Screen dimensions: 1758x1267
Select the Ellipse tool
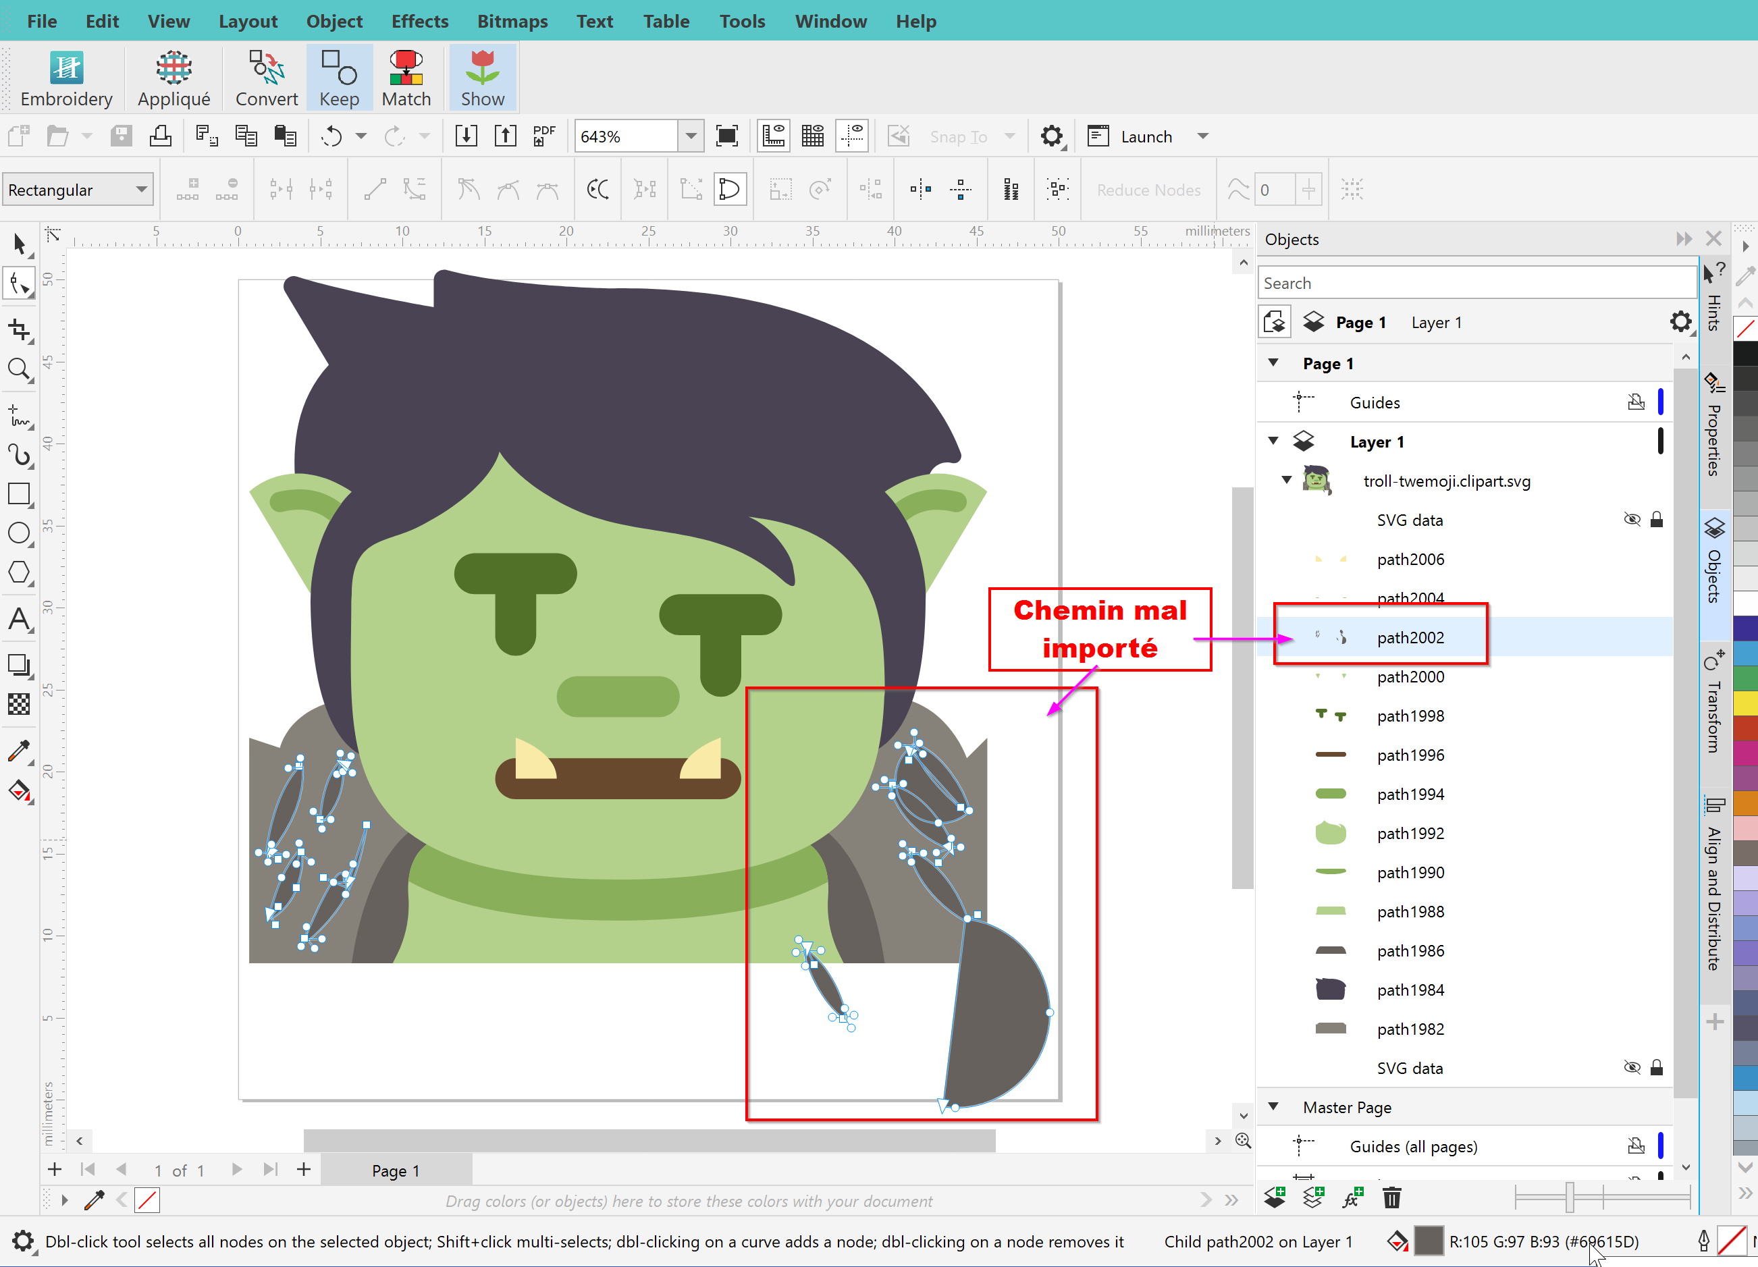click(x=20, y=533)
